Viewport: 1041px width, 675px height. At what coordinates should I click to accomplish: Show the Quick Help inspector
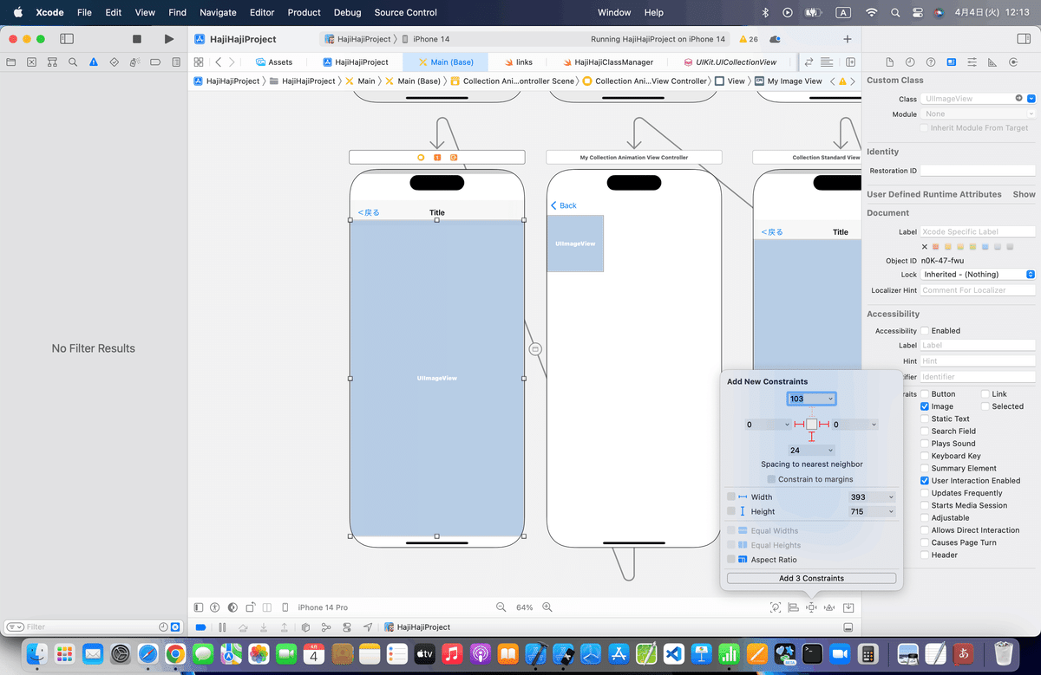coord(931,62)
